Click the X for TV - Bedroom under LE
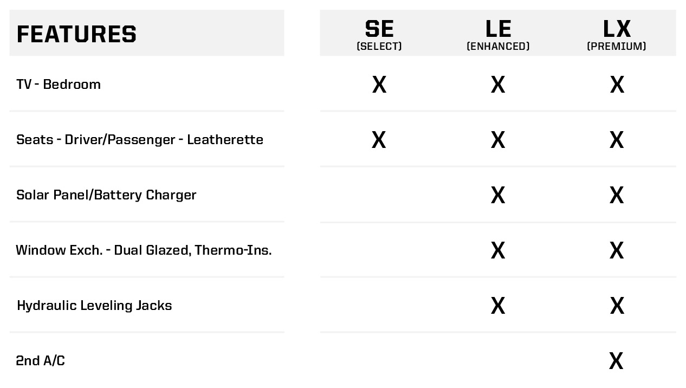The image size is (686, 388). 498,85
